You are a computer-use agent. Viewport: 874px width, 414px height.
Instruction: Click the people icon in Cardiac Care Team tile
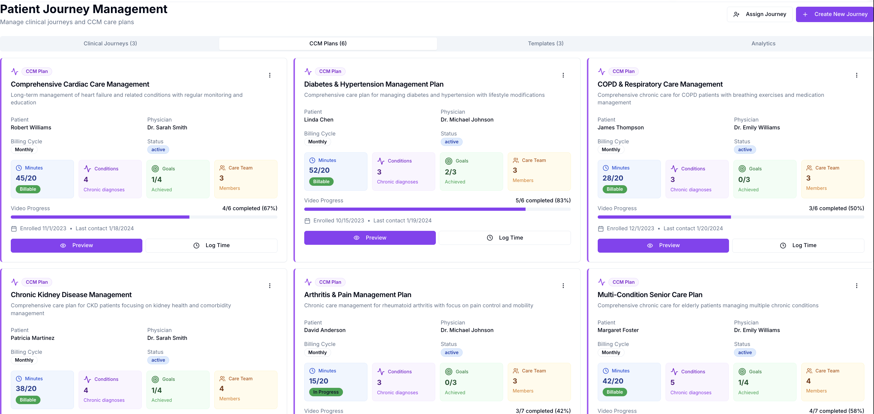pos(222,168)
